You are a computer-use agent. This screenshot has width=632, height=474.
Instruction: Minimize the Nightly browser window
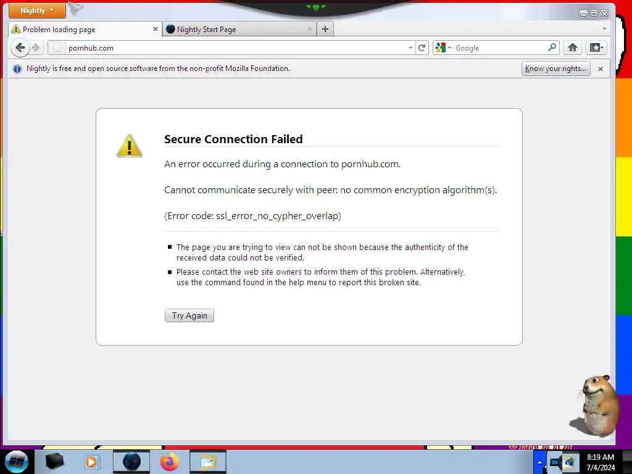583,14
